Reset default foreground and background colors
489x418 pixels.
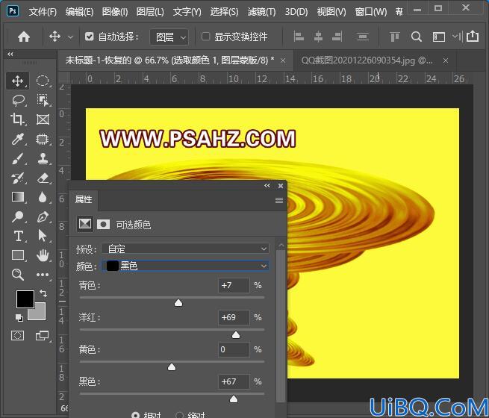coord(19,318)
